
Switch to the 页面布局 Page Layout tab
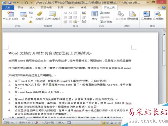pyautogui.click(x=46, y=7)
